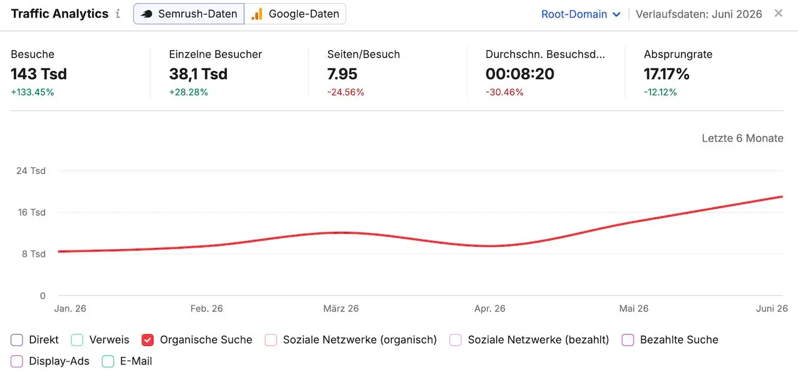The height and width of the screenshot is (377, 798).
Task: Click the Traffic Analytics title
Action: pos(60,14)
